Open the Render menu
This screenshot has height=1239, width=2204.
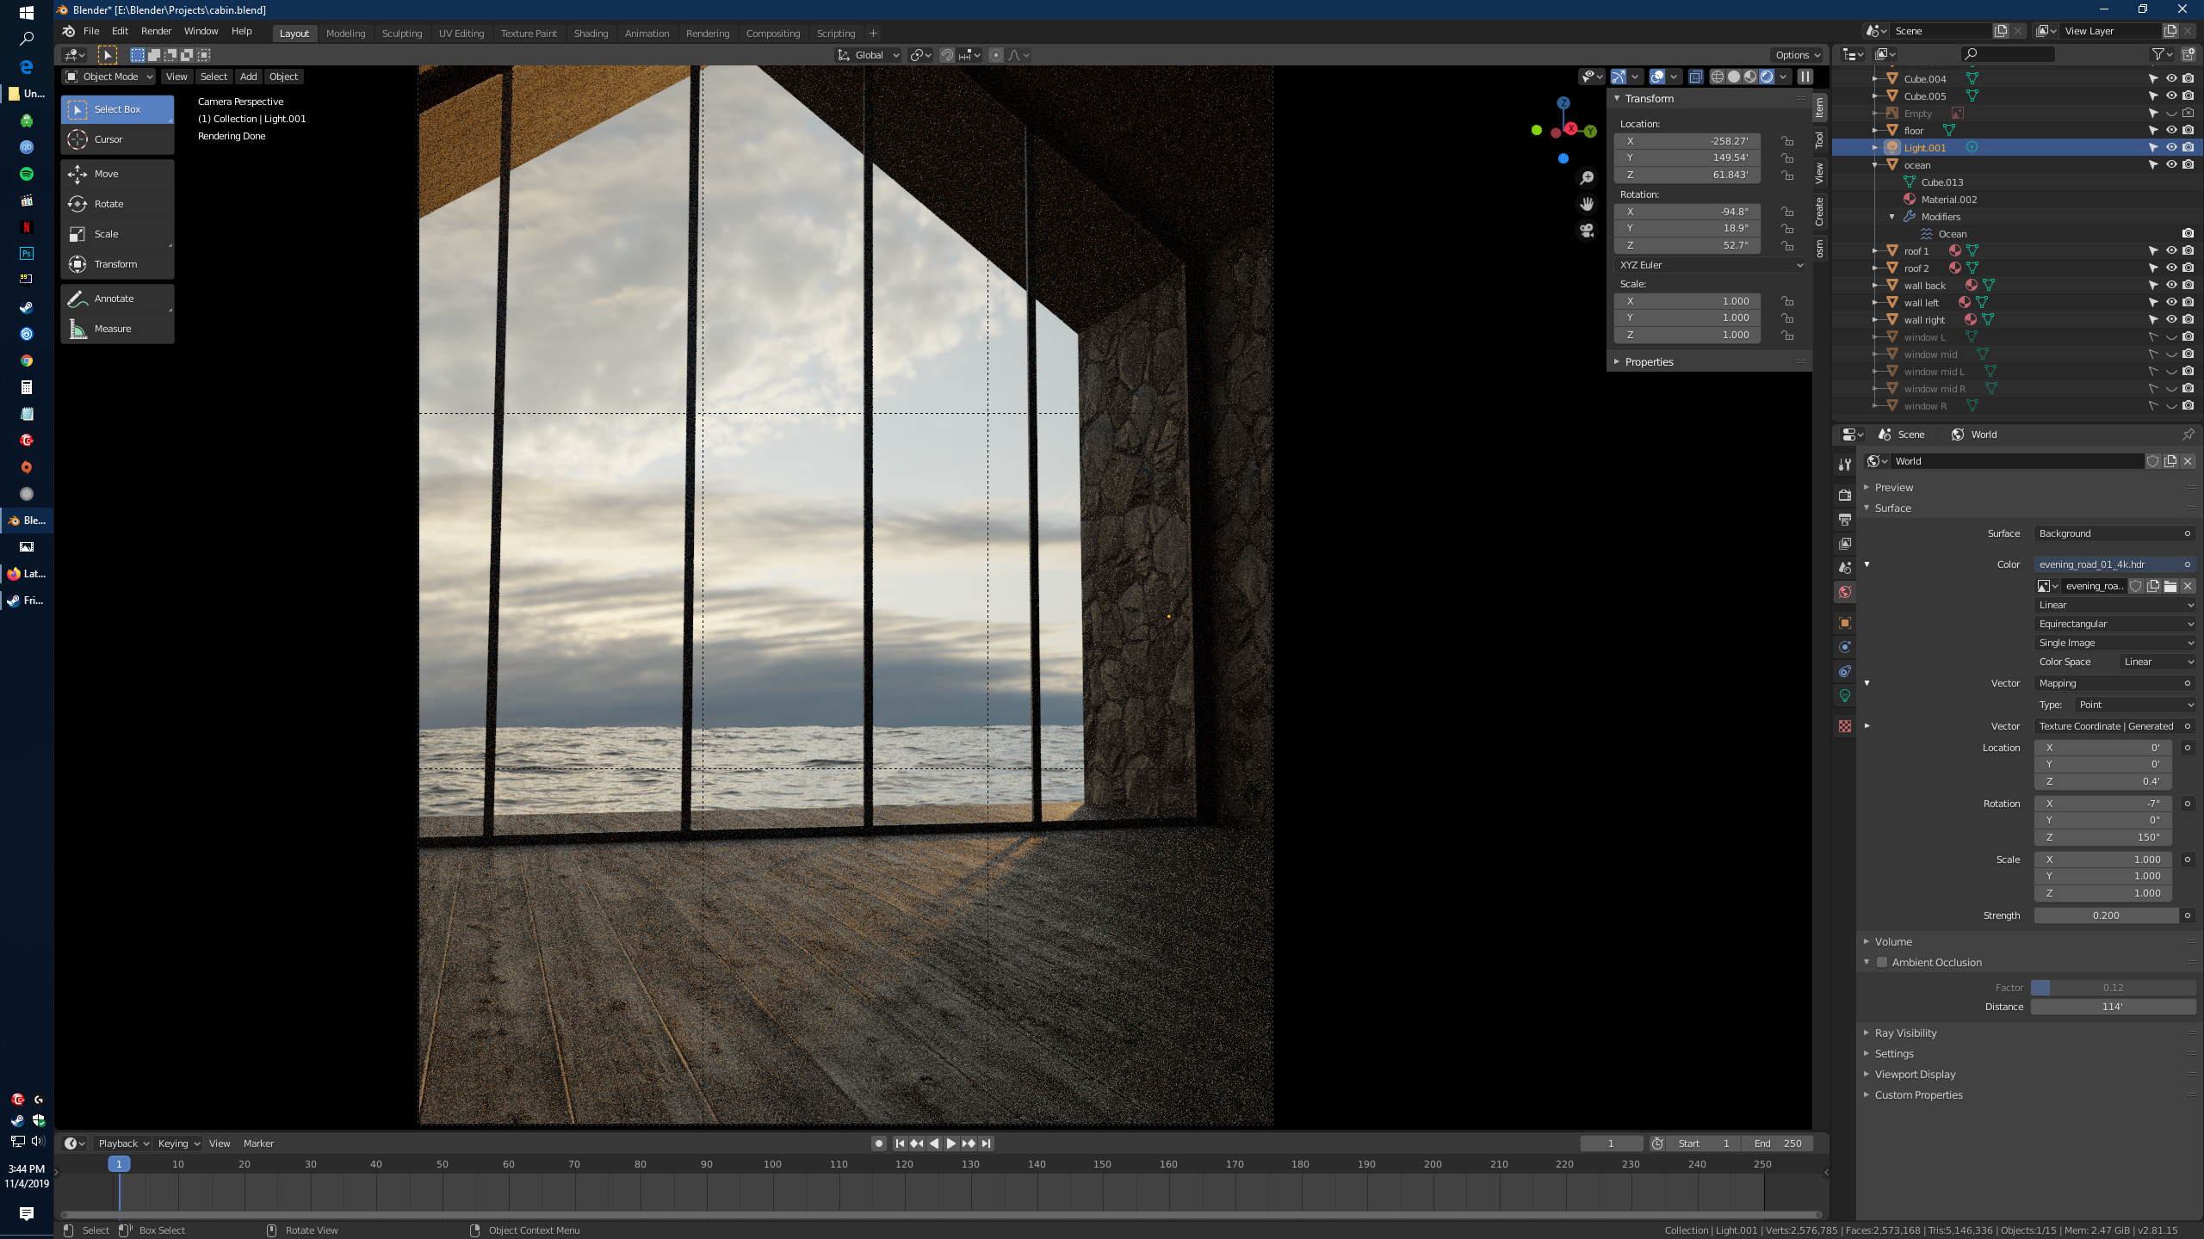click(156, 31)
